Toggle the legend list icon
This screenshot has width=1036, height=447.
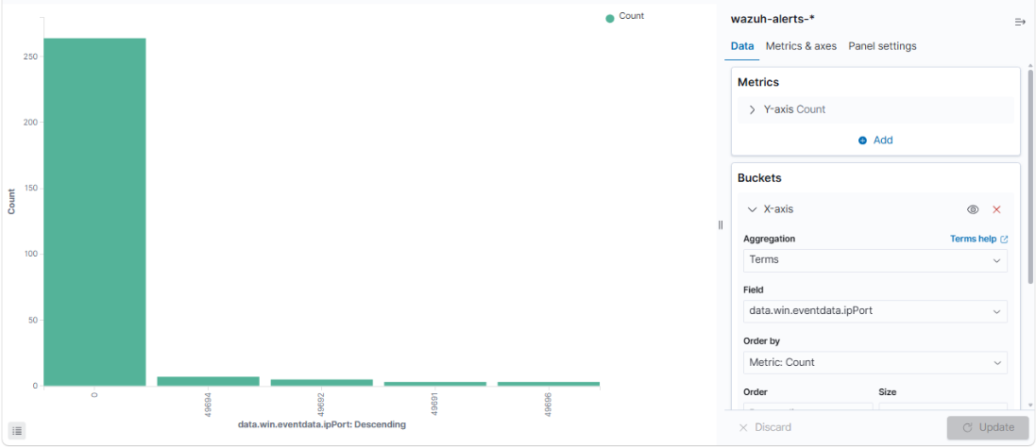pyautogui.click(x=17, y=431)
